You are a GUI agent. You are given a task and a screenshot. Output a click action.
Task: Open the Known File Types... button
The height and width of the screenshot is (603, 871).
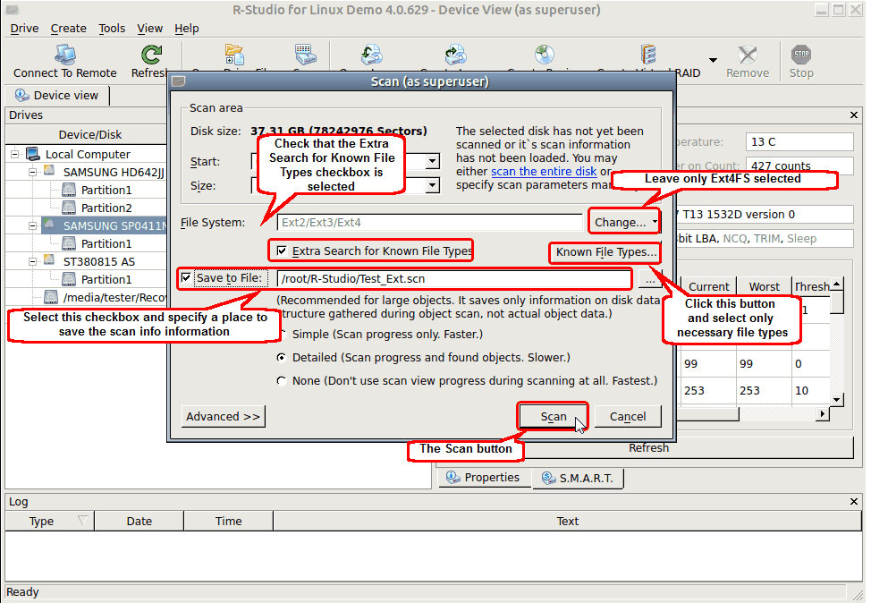click(x=606, y=251)
